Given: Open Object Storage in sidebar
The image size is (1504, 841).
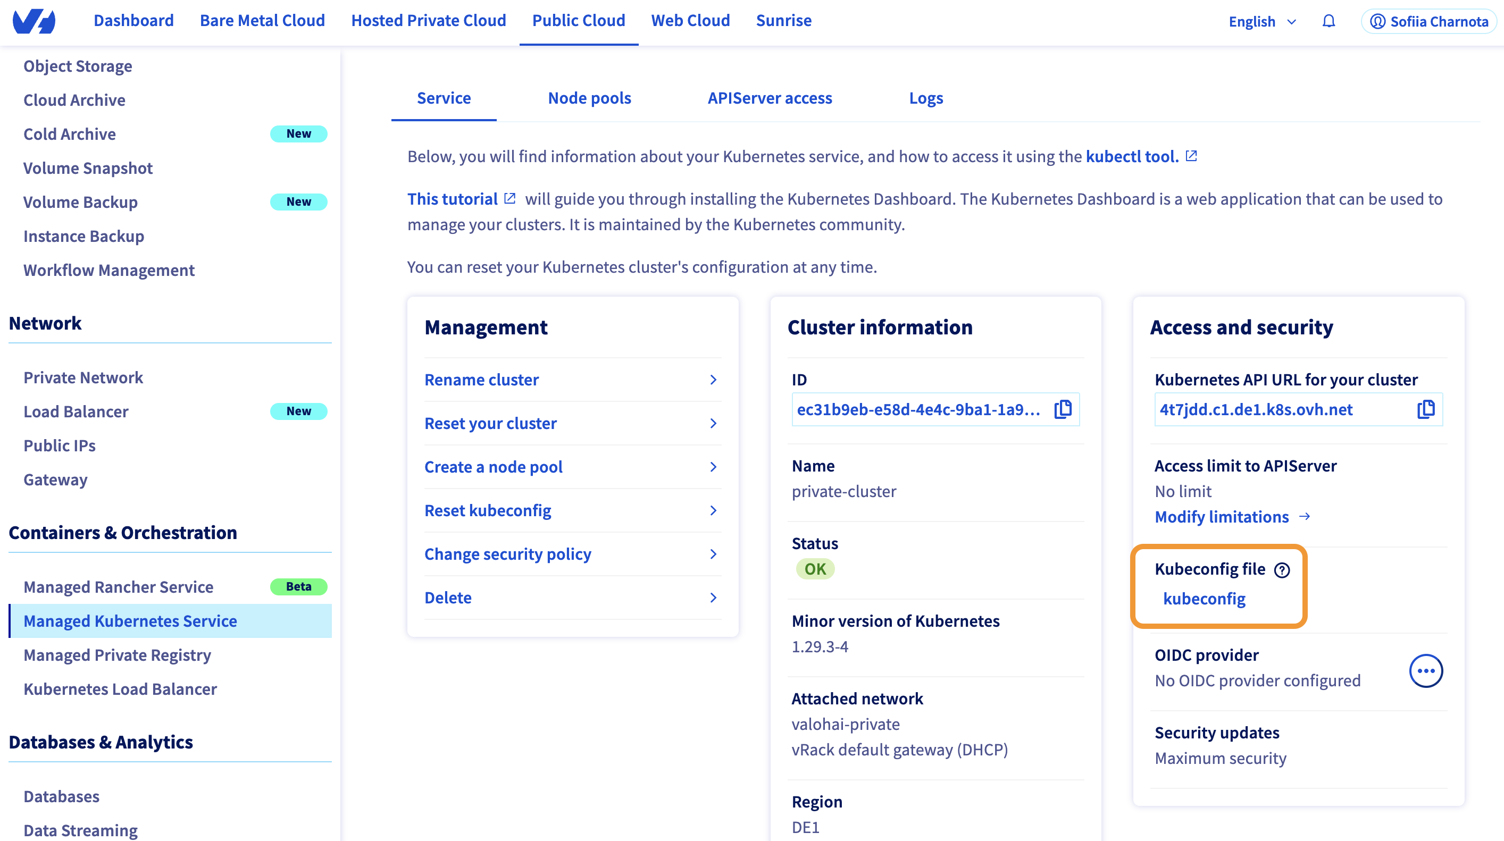Looking at the screenshot, I should [78, 66].
